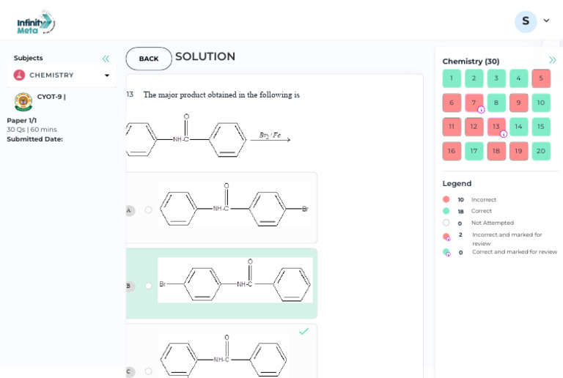This screenshot has height=378, width=563.
Task: Click the BACK button
Action: (149, 59)
